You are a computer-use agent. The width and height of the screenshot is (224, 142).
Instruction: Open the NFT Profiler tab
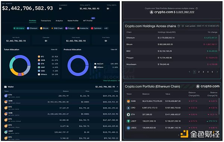coord(88,20)
